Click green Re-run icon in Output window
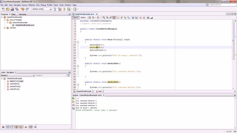The image size is (237, 133). tap(73, 98)
